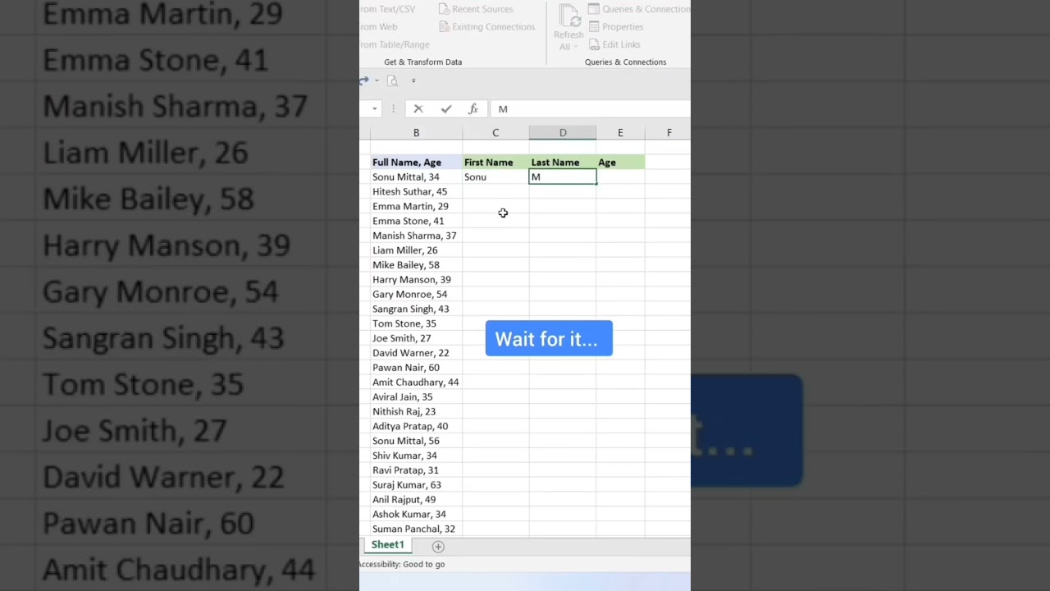1050x591 pixels.
Task: Select the cell containing Sonu in column C
Action: [x=495, y=177]
